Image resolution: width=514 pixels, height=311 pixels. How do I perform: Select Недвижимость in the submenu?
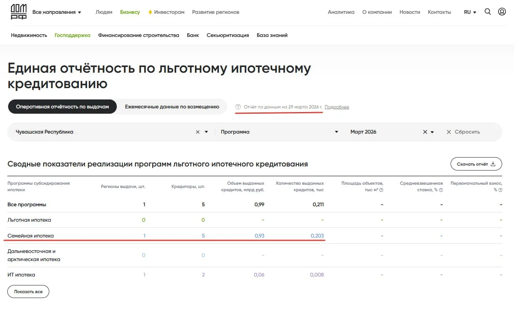coord(29,35)
